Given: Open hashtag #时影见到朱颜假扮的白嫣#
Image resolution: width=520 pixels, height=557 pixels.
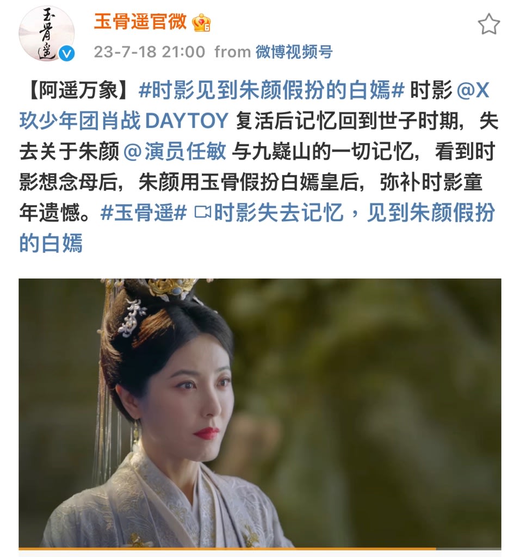Looking at the screenshot, I should [x=271, y=90].
